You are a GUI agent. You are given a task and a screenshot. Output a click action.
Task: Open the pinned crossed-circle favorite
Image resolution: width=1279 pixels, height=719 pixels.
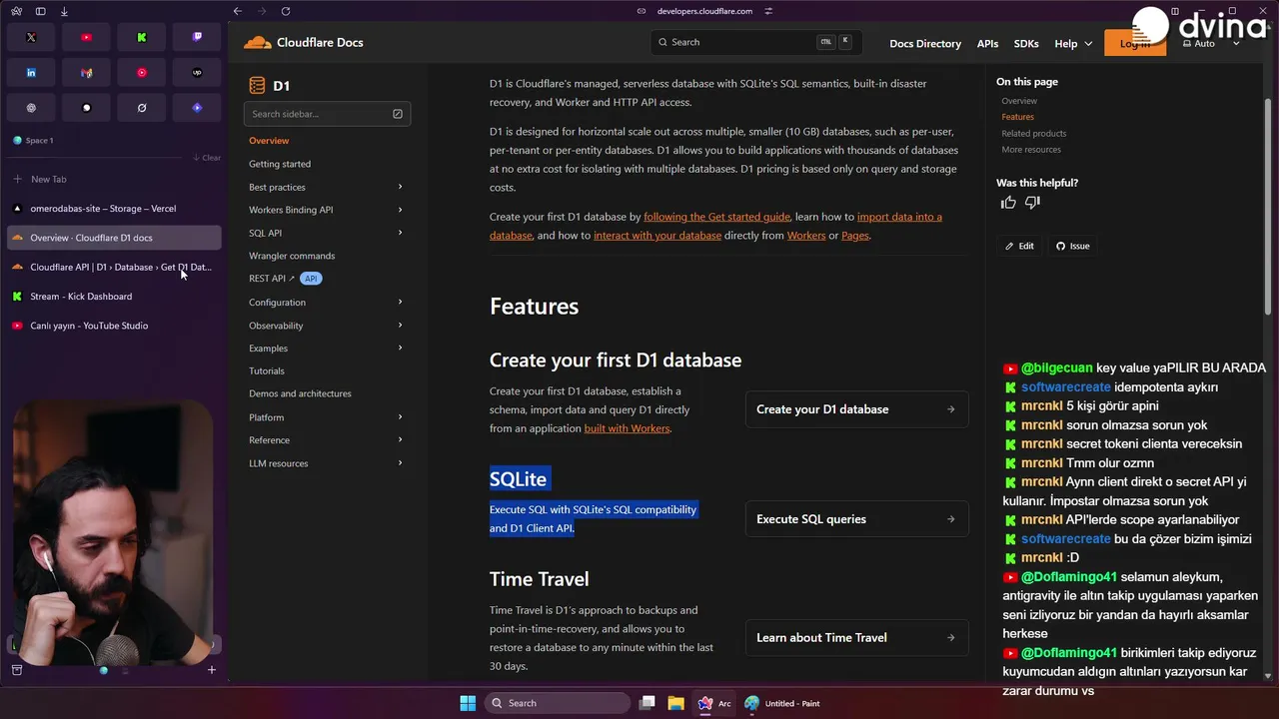pyautogui.click(x=142, y=108)
